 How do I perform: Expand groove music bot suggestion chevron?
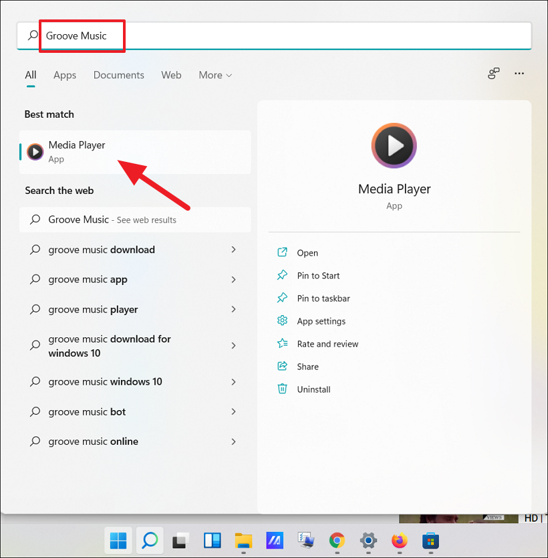pyautogui.click(x=233, y=411)
